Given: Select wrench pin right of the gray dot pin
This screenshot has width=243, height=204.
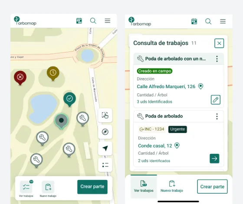Looking at the screenshot, I should (x=83, y=119).
